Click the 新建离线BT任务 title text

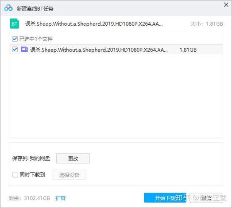35,8
